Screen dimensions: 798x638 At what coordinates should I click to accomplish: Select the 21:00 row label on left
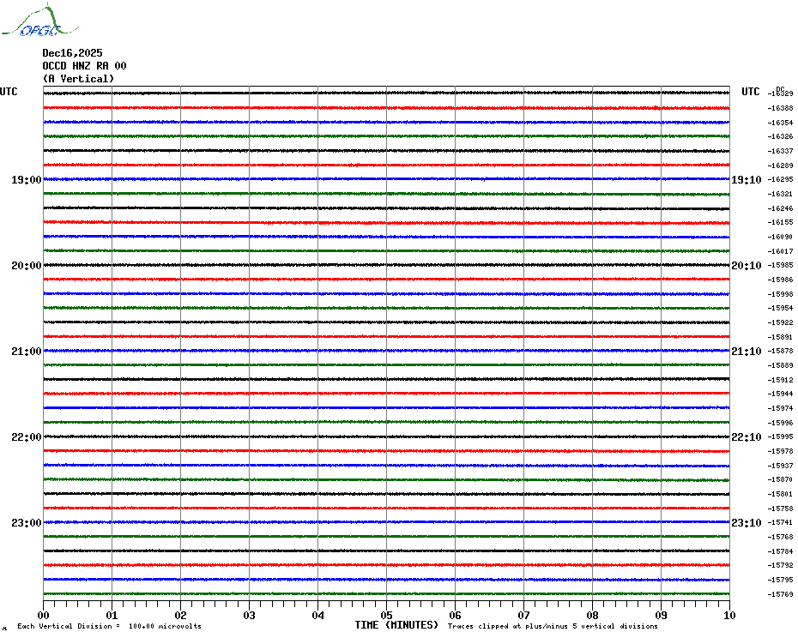26,352
